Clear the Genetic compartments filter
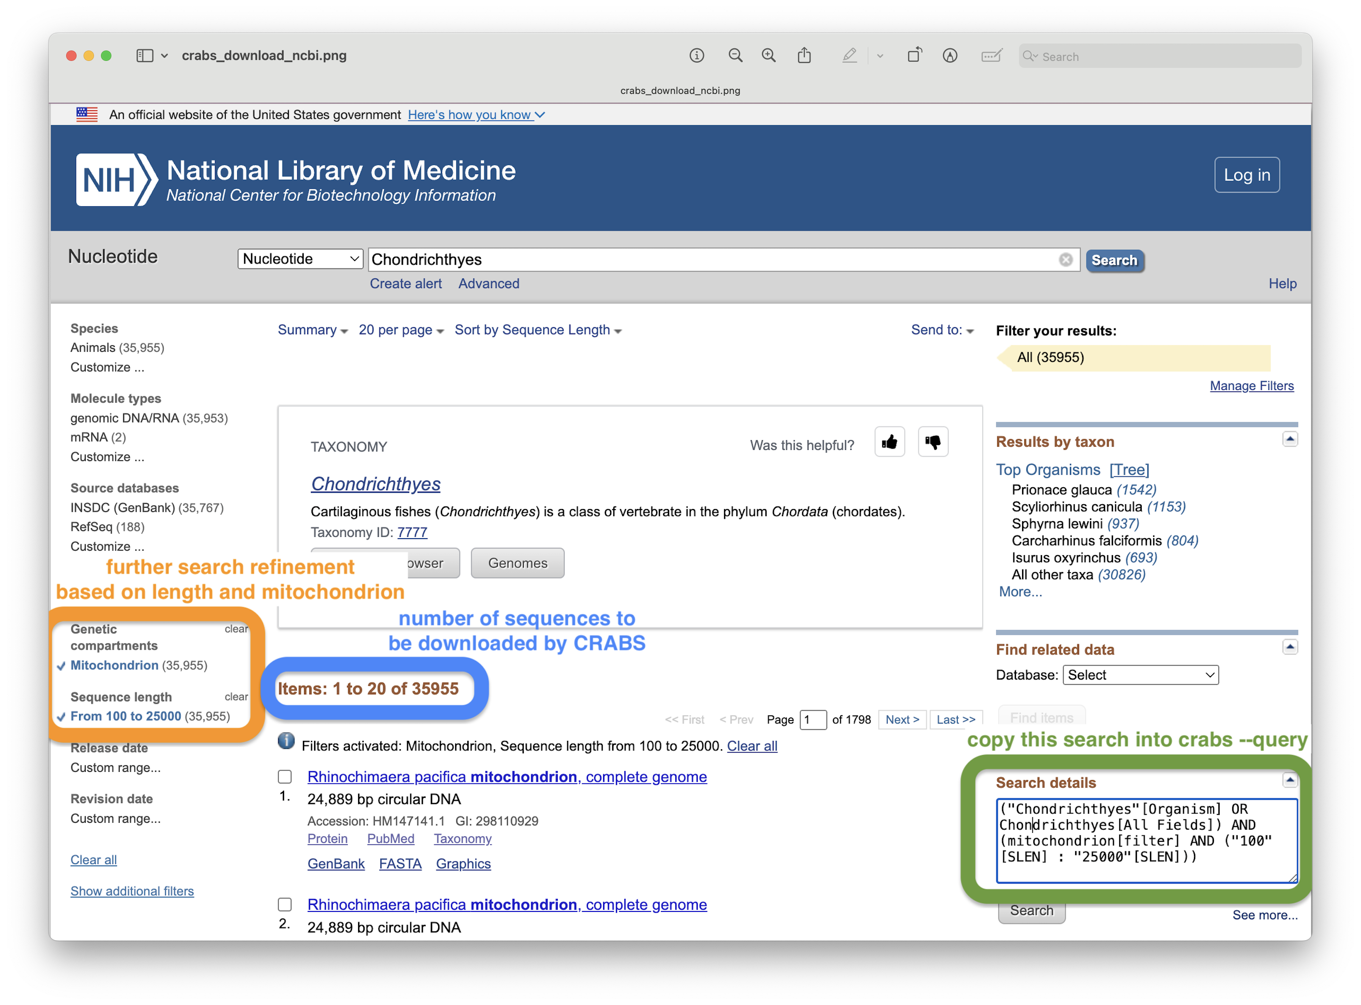Screen dimensions: 1361x1005 (x=236, y=629)
